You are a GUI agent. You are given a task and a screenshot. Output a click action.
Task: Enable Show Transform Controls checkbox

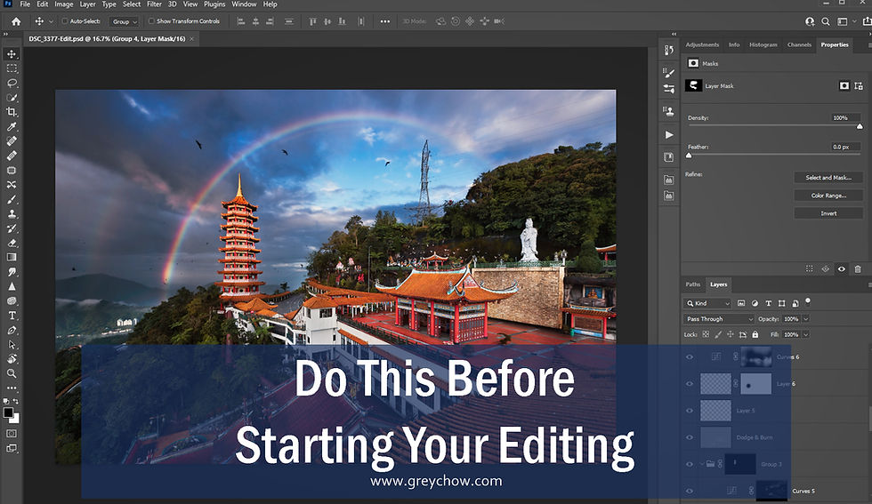coord(151,21)
